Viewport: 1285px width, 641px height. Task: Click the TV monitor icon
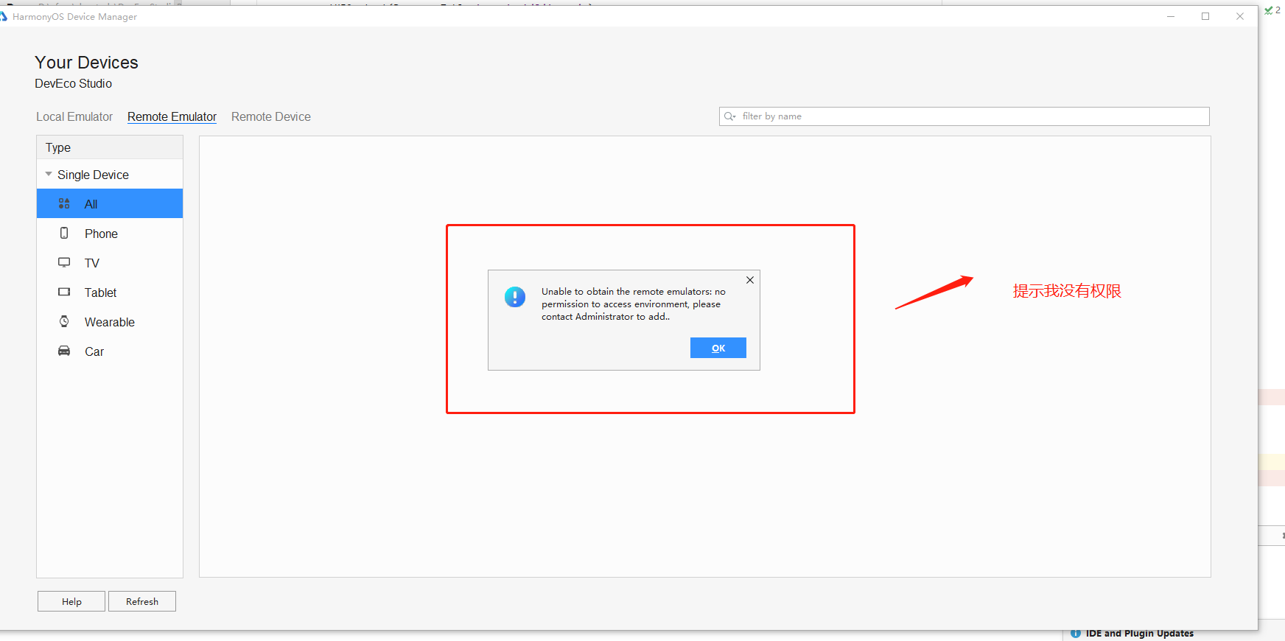pos(64,262)
